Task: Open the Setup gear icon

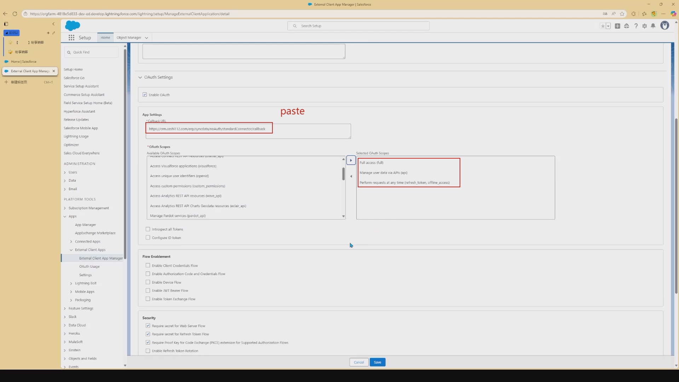Action: pos(644,26)
